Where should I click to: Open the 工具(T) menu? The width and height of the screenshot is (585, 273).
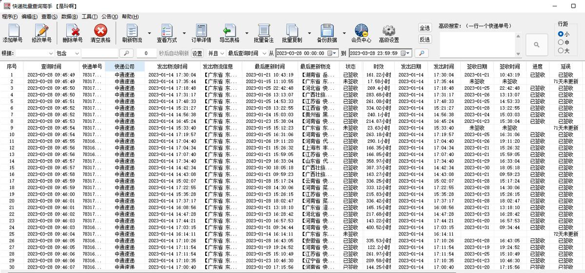tap(90, 17)
